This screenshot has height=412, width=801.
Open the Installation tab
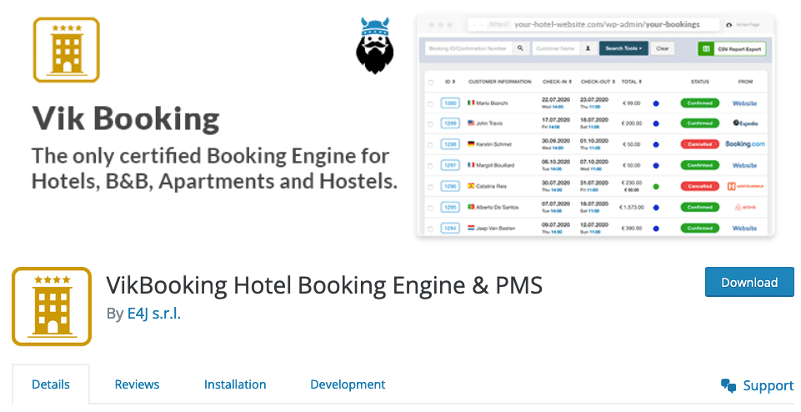click(x=235, y=384)
